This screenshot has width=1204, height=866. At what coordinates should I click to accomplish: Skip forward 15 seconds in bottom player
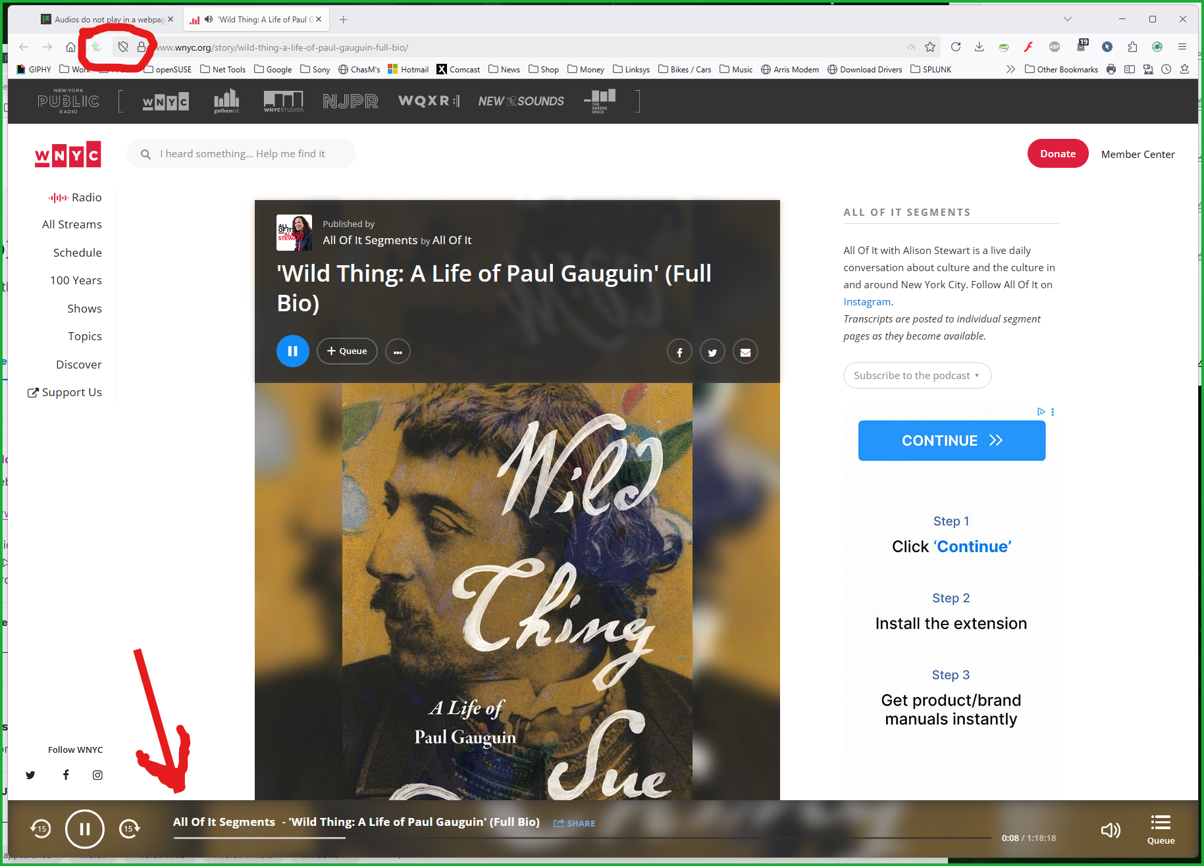(130, 828)
